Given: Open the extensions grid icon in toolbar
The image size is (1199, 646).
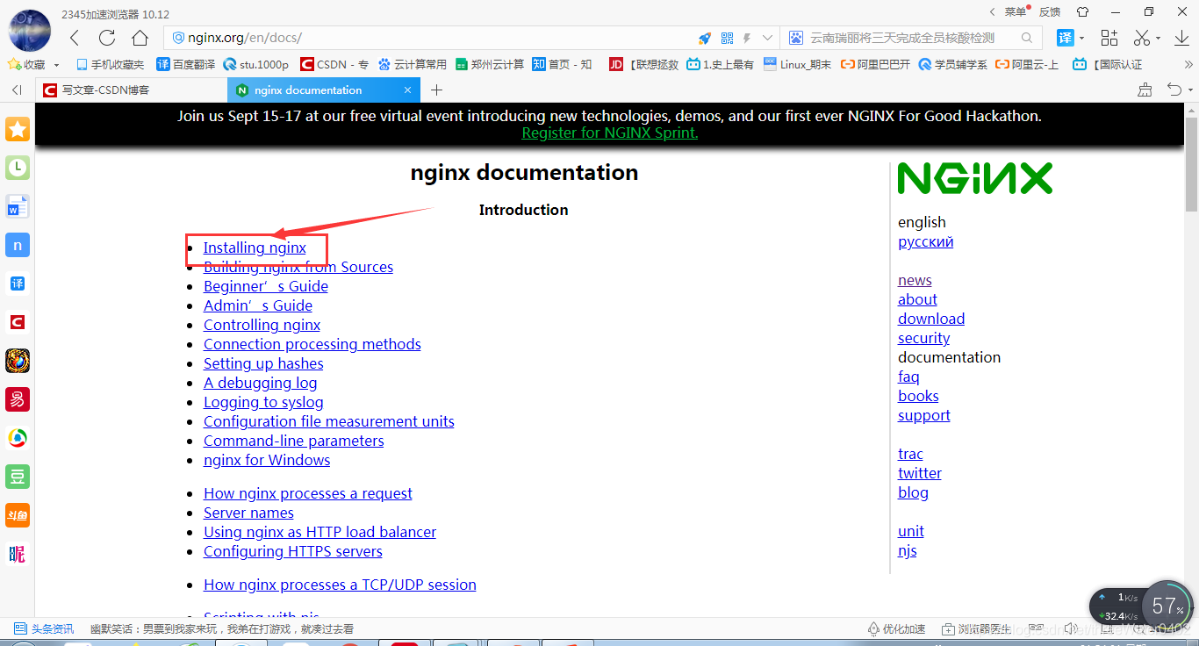Looking at the screenshot, I should 1109,38.
